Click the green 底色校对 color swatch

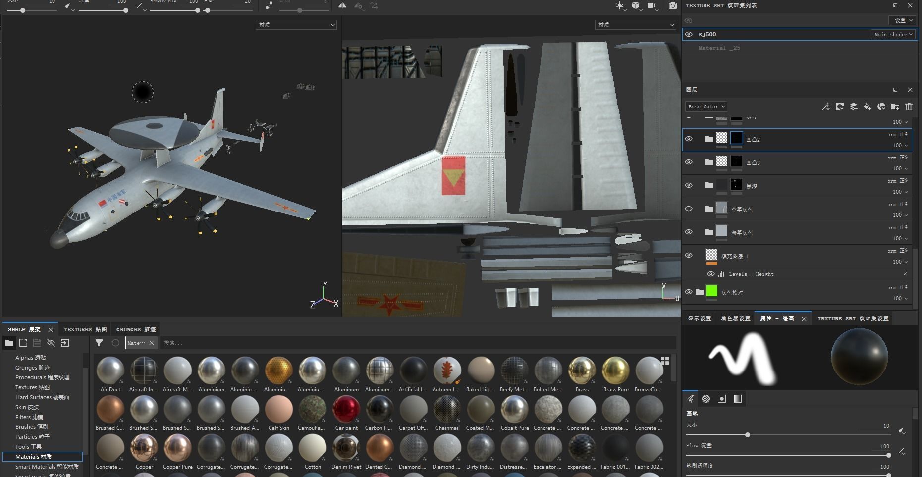712,291
